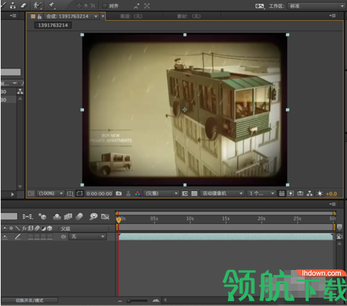Viewport: 347px width, 306px height.
Task: Toggle the frame blending enable icon
Action: (x=68, y=217)
